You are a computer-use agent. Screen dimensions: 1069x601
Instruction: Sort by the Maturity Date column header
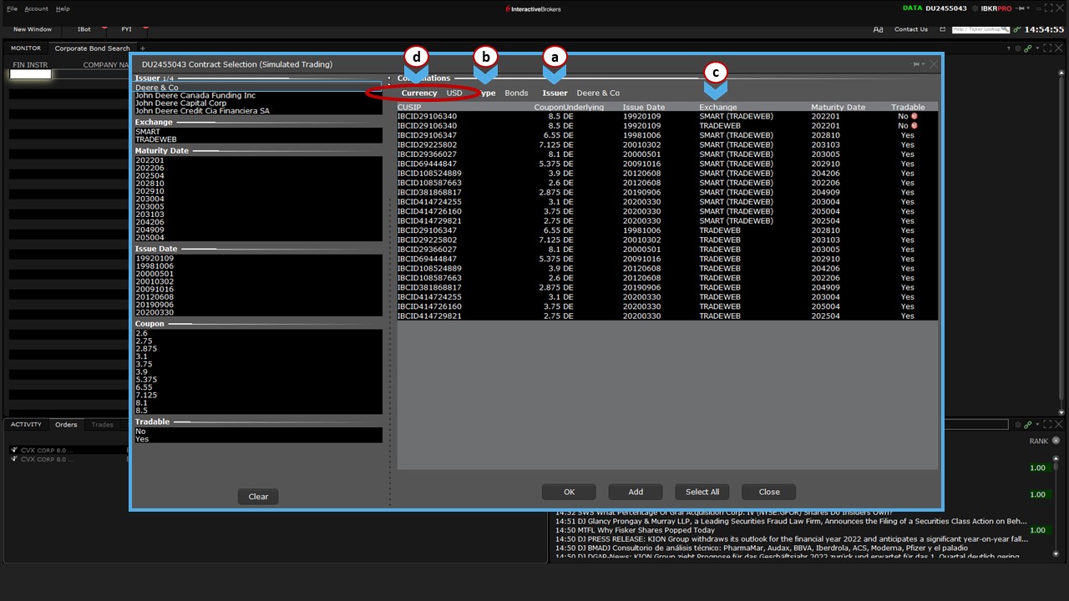[838, 107]
